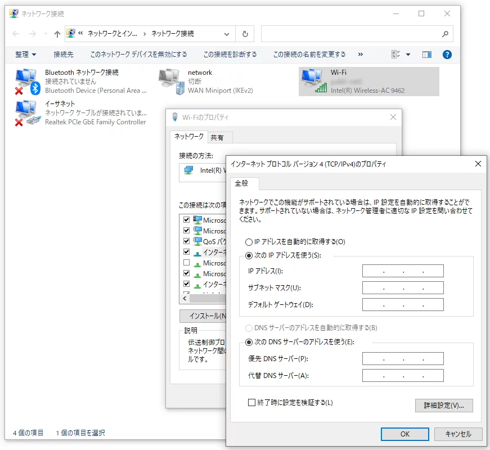Image resolution: width=490 pixels, height=450 pixels.
Task: Select 次の DNS サーバーのアドレスを使う radio button
Action: tap(249, 342)
